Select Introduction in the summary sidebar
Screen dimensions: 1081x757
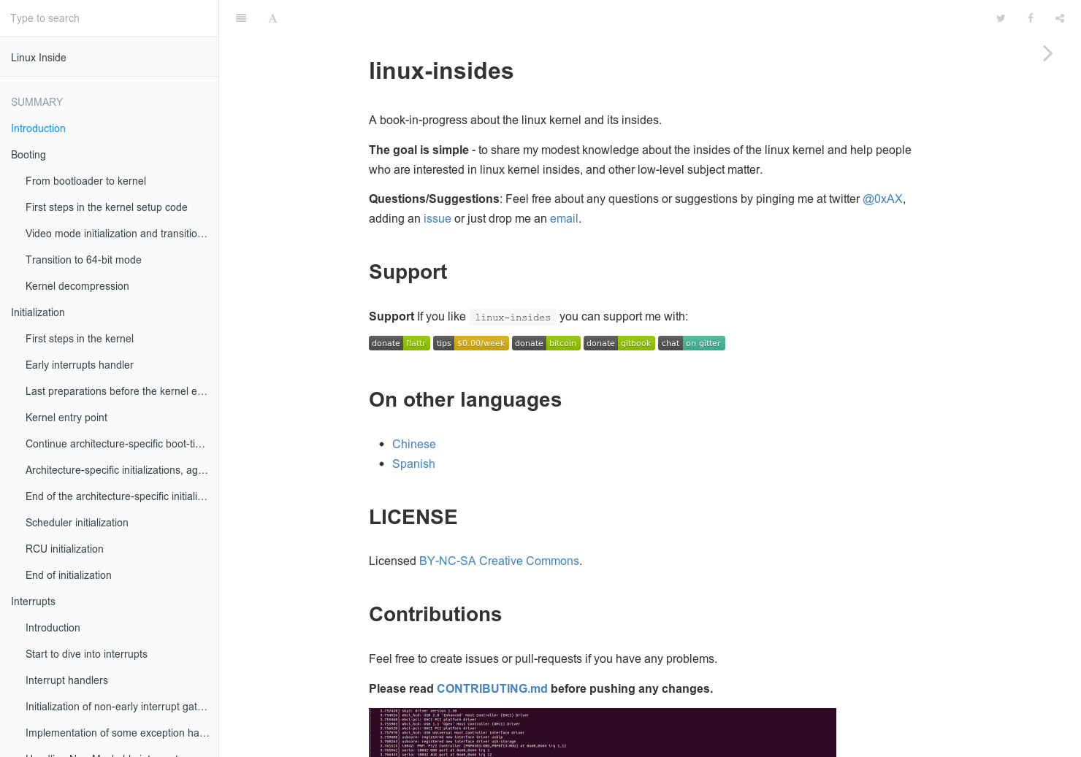click(38, 128)
